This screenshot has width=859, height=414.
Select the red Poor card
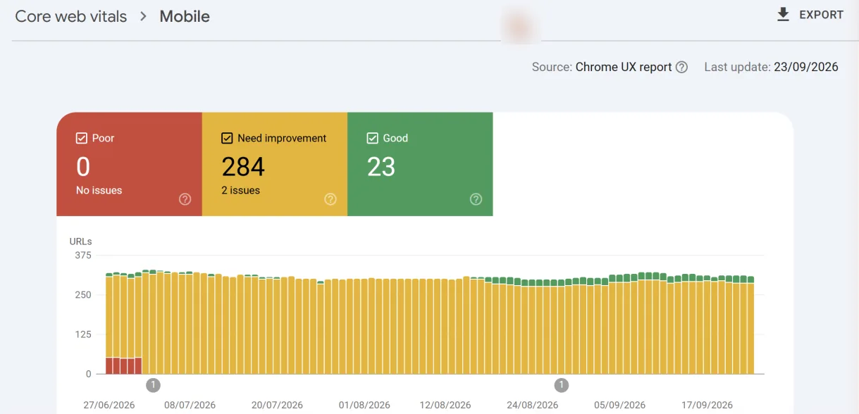coord(130,164)
